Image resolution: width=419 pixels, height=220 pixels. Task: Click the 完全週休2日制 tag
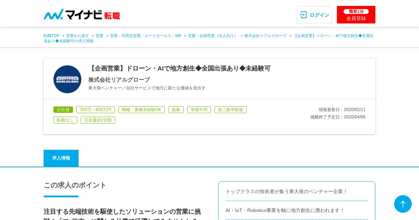98,120
